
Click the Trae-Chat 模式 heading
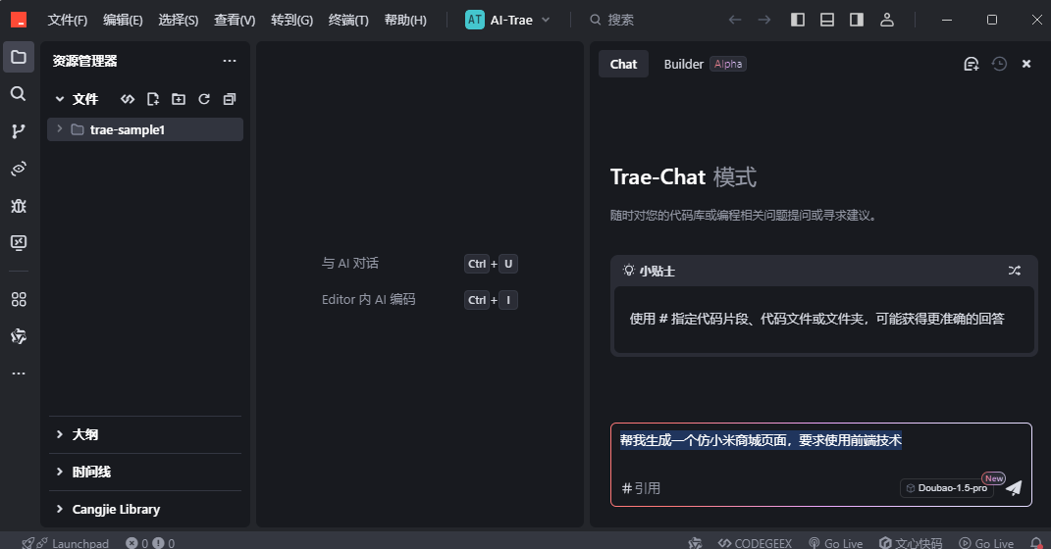(683, 176)
